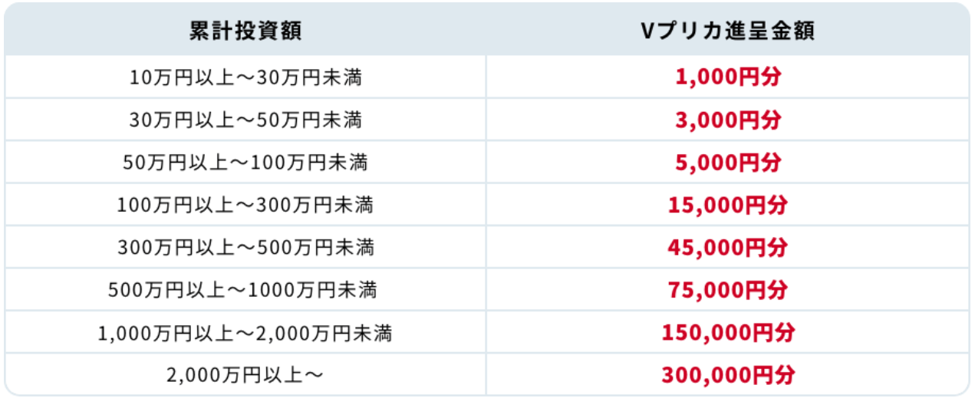Select the 50万円以上～100万円未満 cell
The height and width of the screenshot is (398, 975).
click(x=245, y=163)
